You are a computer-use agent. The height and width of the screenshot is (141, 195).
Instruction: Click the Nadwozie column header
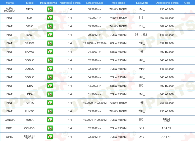[142, 3]
